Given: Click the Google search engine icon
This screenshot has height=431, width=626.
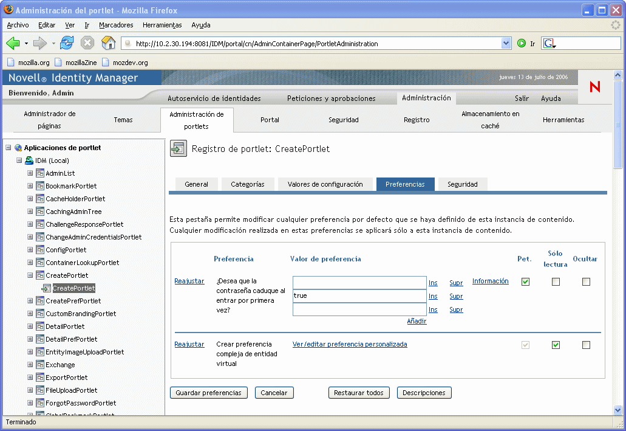Looking at the screenshot, I should point(549,43).
